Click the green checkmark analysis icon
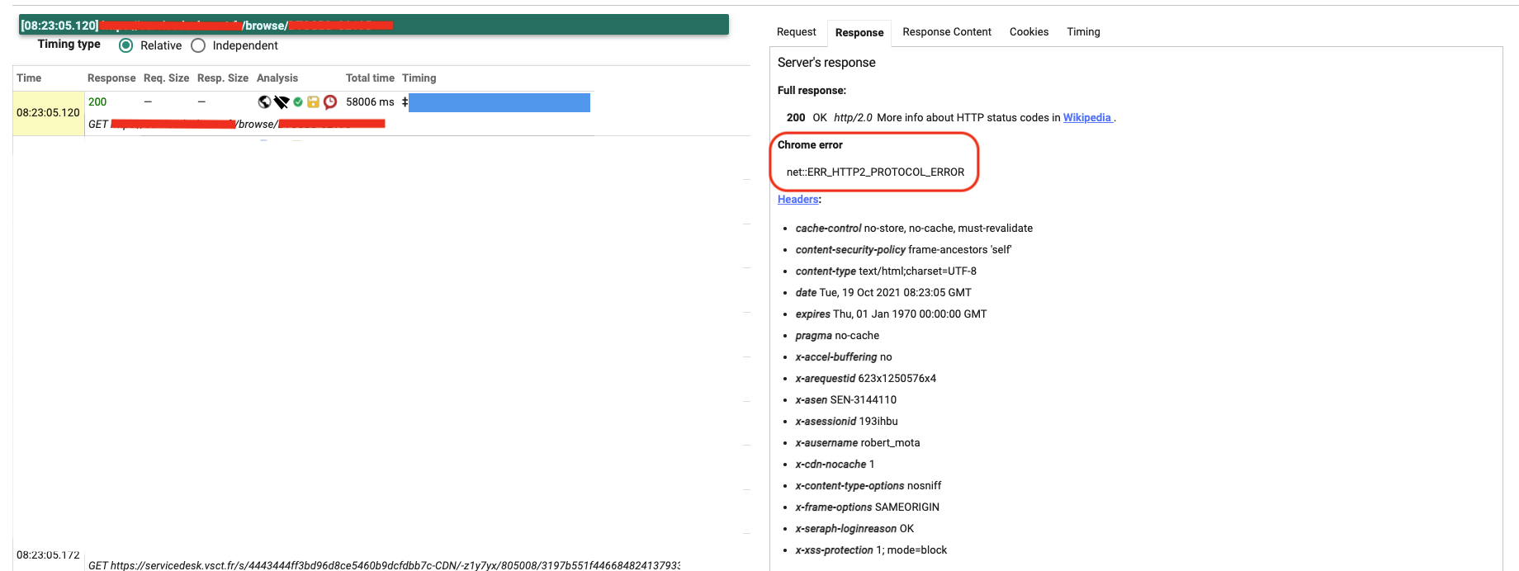Image resolution: width=1519 pixels, height=571 pixels. click(x=298, y=101)
